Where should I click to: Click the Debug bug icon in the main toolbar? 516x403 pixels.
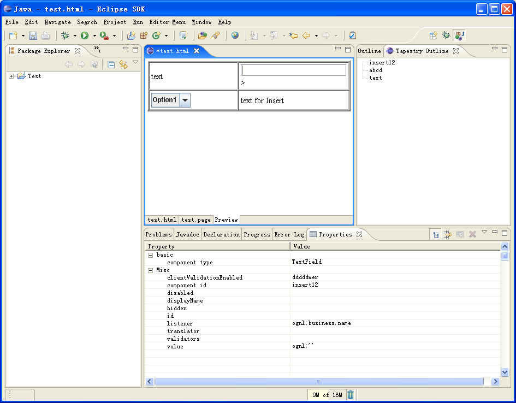click(x=65, y=35)
